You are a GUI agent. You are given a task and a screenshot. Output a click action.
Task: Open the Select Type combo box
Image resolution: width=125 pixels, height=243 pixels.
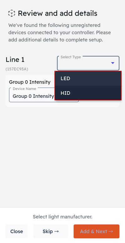tap(88, 63)
